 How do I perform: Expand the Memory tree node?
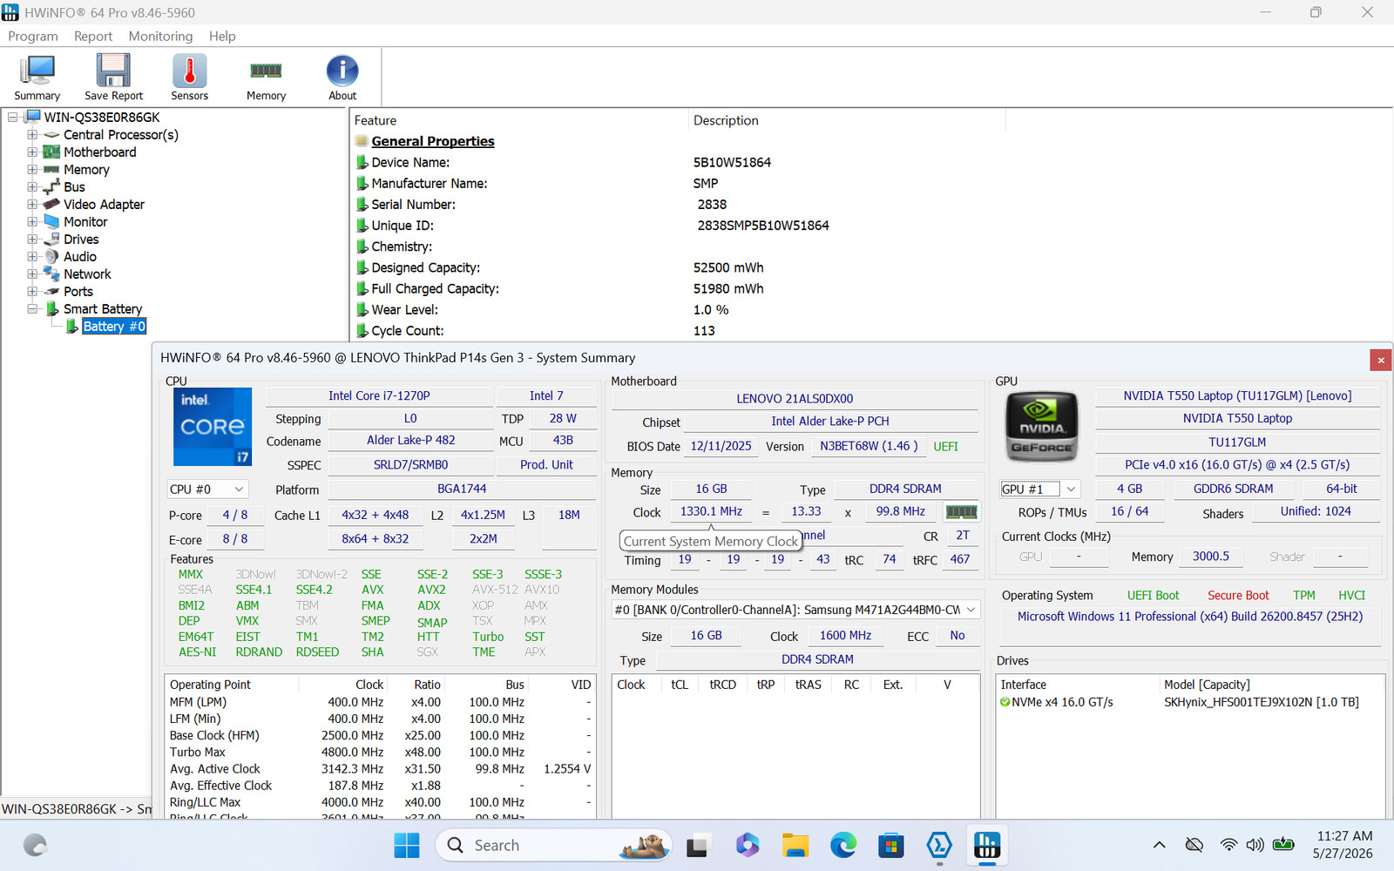[32, 170]
